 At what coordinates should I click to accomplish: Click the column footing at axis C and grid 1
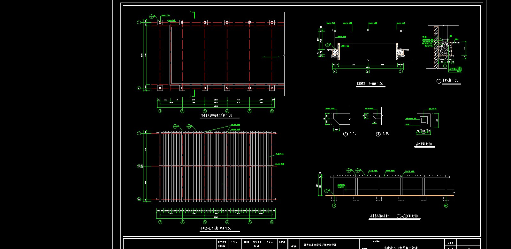pyautogui.click(x=160, y=22)
